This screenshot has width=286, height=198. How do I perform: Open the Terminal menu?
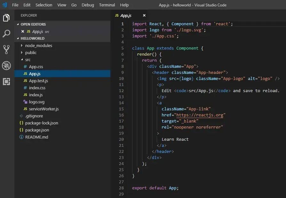point(107,5)
